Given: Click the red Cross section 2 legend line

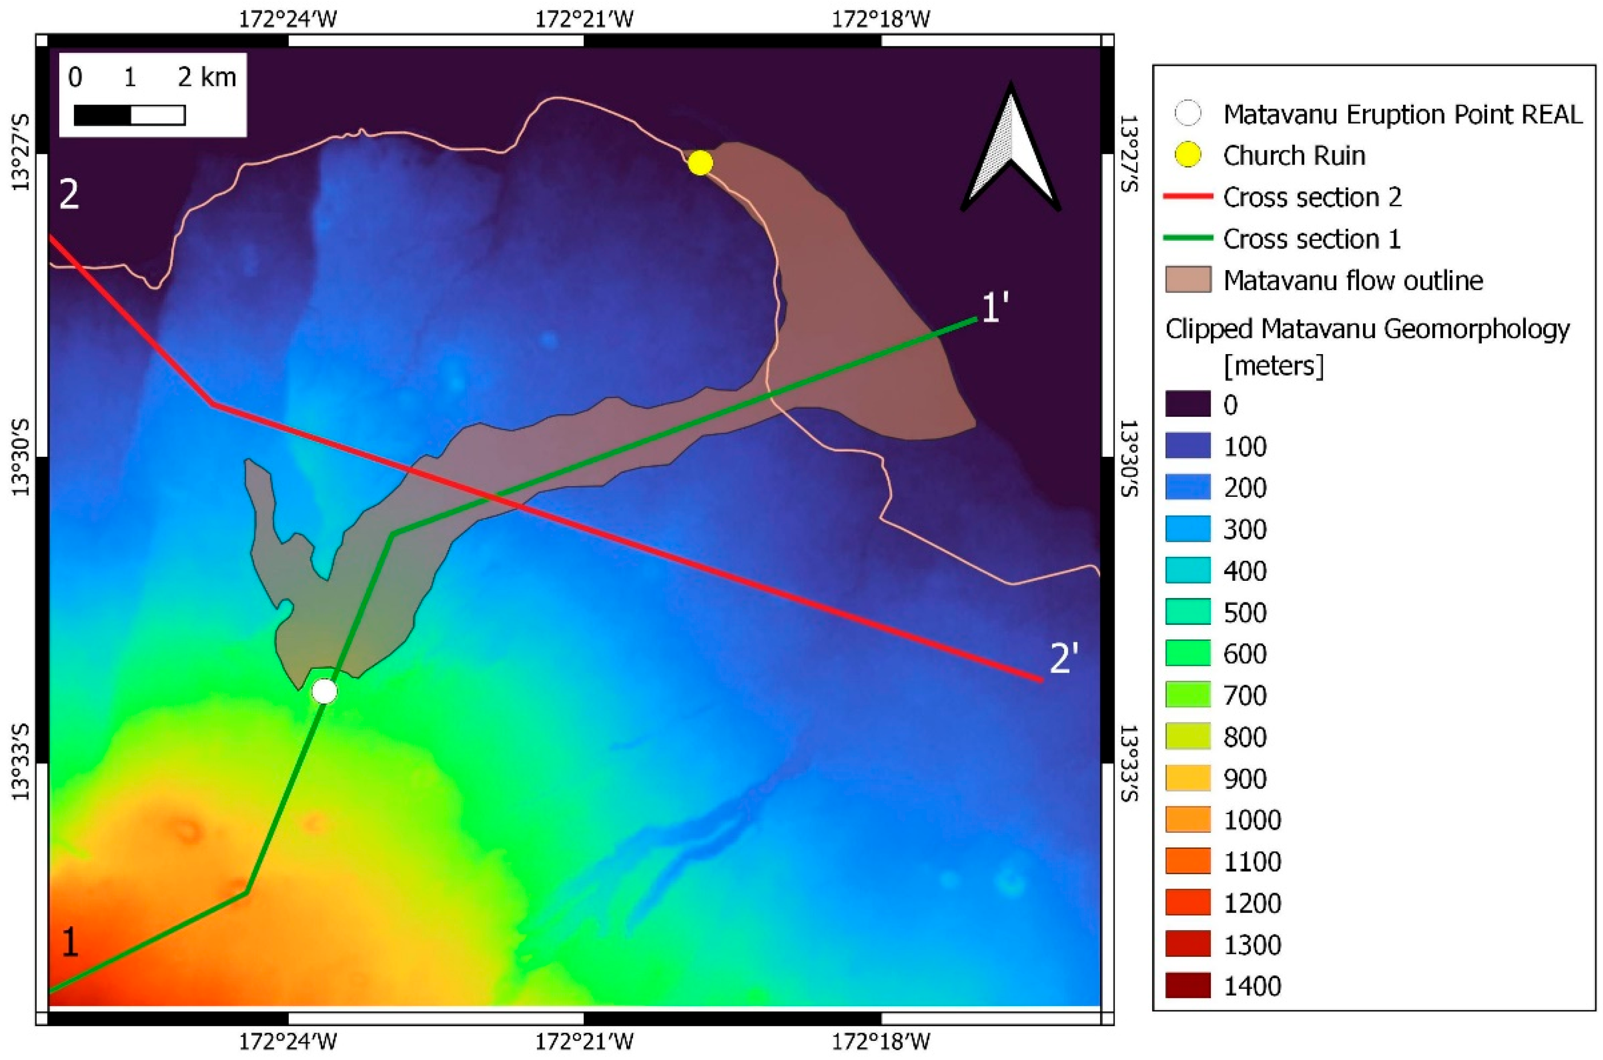Looking at the screenshot, I should point(1188,197).
